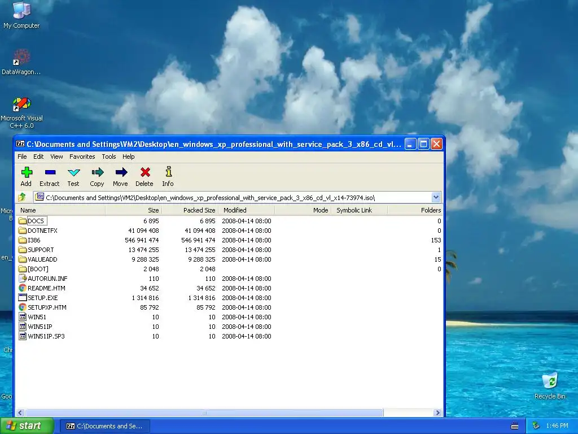The image size is (578, 434).
Task: Sort by the Folders column header
Action: (415, 210)
